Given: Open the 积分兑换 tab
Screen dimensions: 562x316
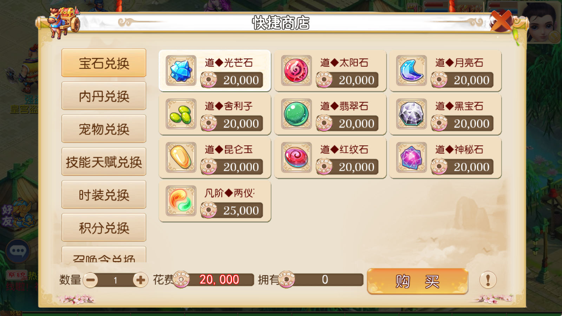Looking at the screenshot, I should click(x=104, y=228).
